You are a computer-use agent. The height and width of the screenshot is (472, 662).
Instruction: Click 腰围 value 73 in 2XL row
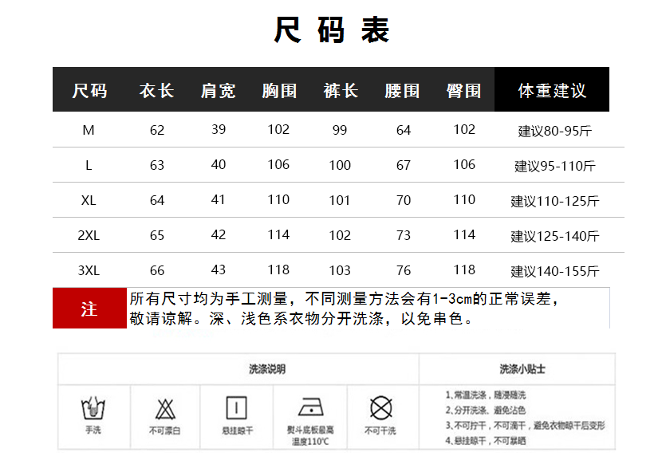(x=404, y=235)
